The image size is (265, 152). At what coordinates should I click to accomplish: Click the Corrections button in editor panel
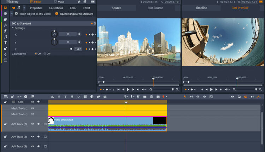(x=56, y=8)
